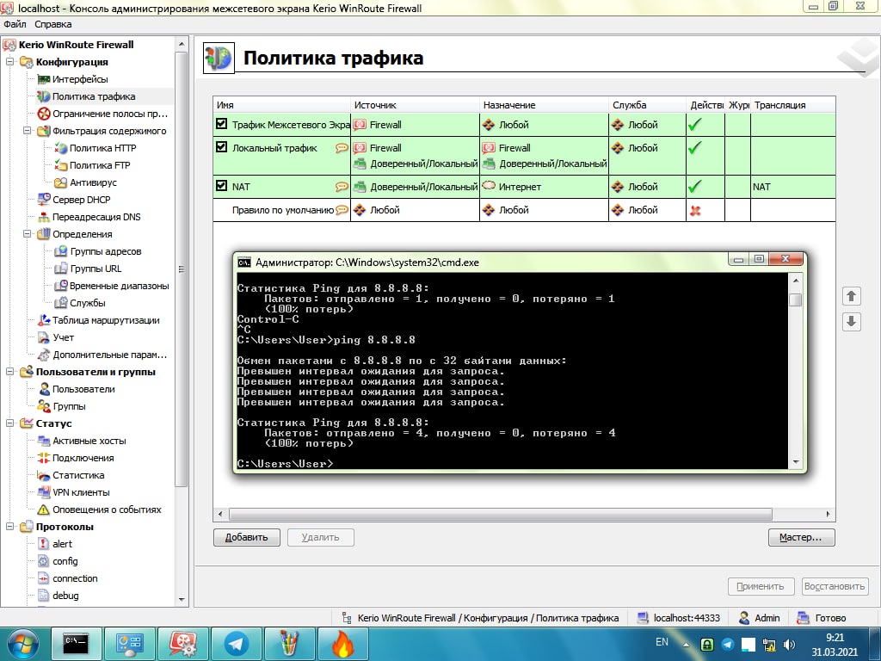This screenshot has width=881, height=661.
Task: Open Группы адресов icon
Action: pyautogui.click(x=61, y=251)
